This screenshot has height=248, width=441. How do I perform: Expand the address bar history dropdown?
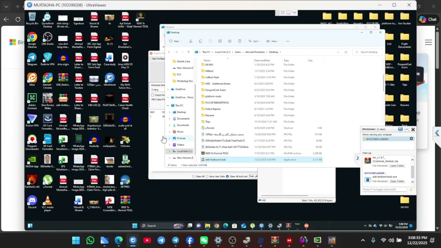tap(338, 52)
